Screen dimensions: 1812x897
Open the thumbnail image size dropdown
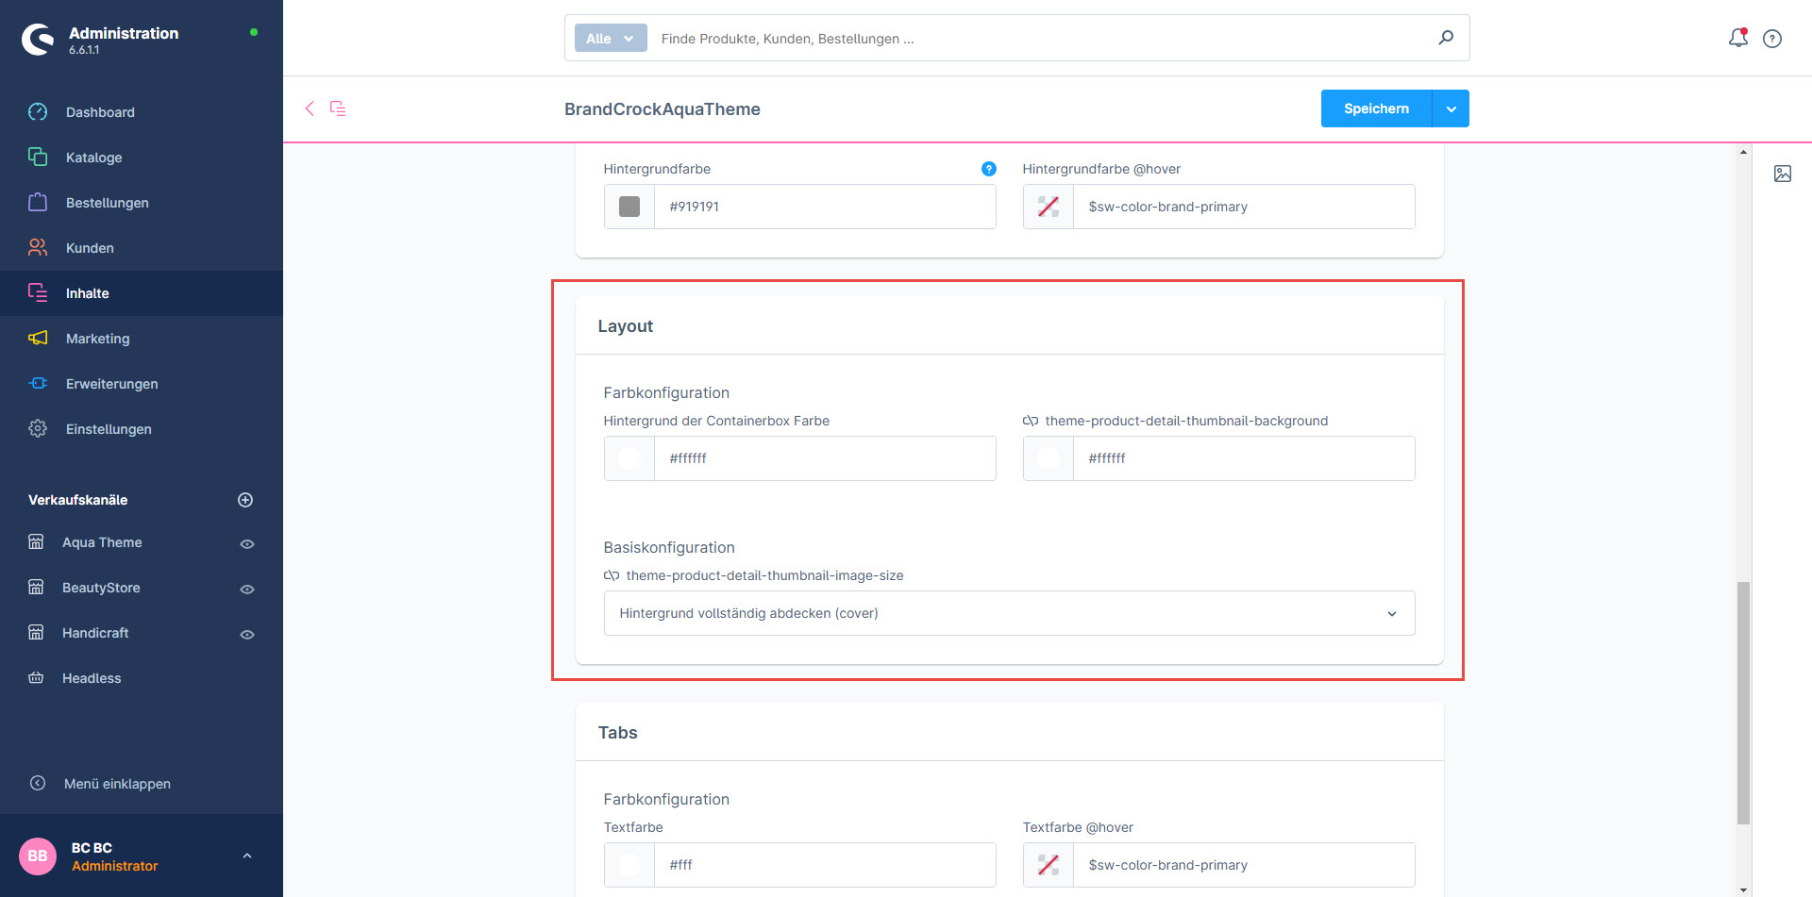point(1009,613)
